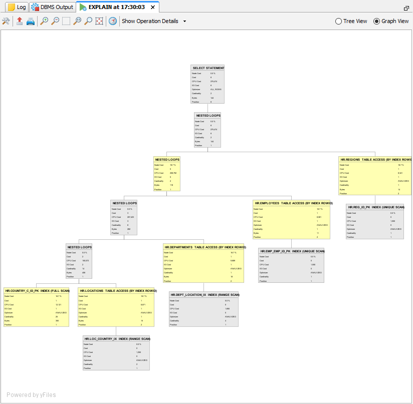The image size is (413, 404).
Task: Zoom in on the graph
Action: pyautogui.click(x=44, y=21)
